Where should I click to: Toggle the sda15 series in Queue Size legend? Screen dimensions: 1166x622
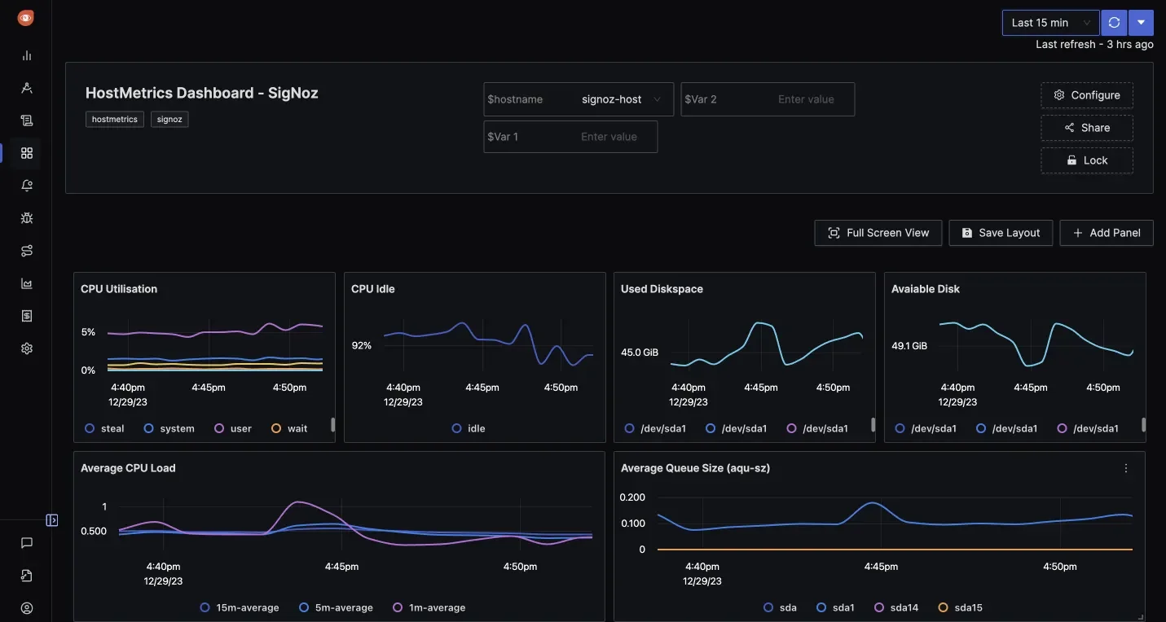(960, 607)
